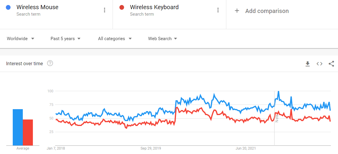Click the Note marker on the chart

tap(277, 118)
